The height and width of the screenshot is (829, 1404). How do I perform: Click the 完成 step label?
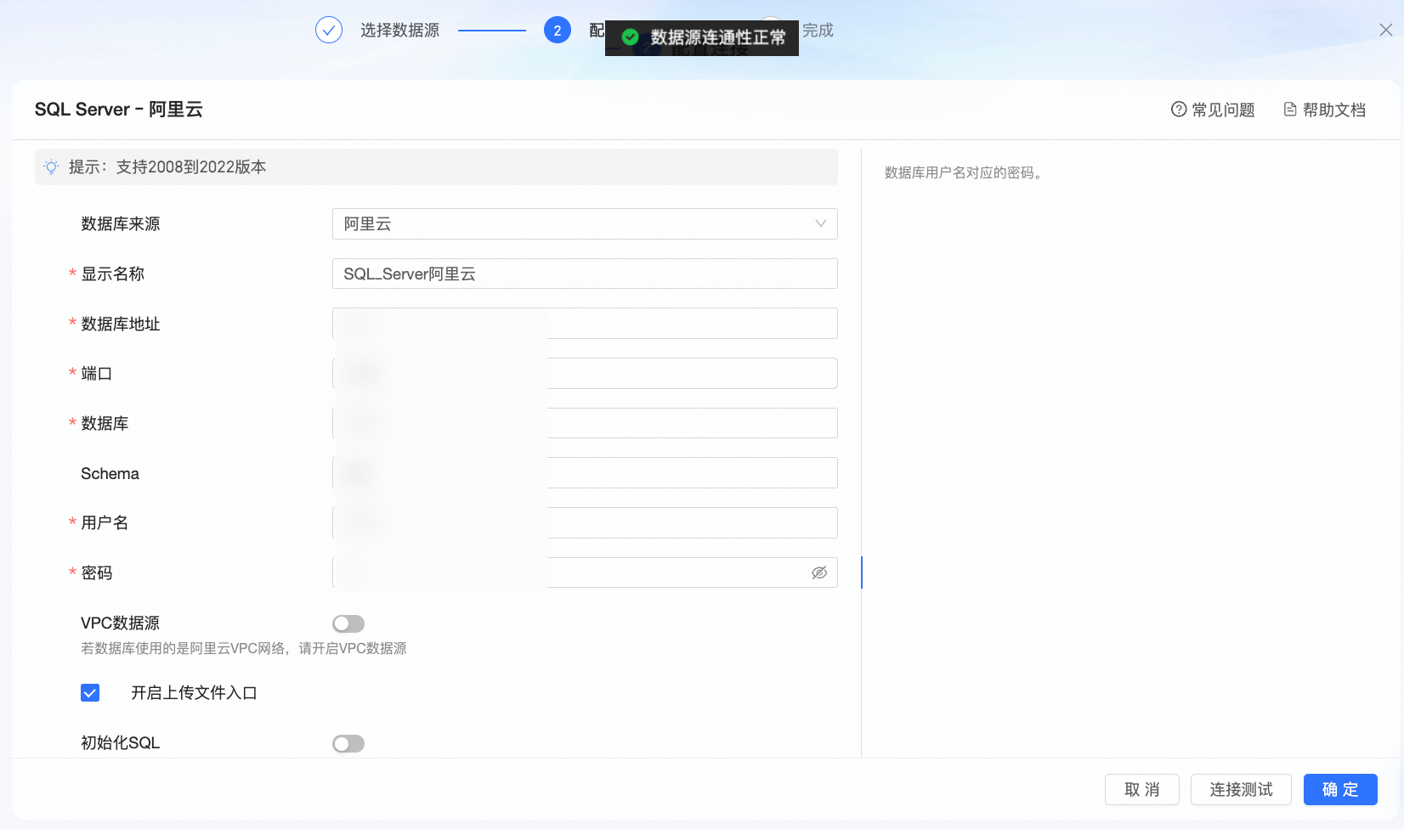click(x=818, y=31)
